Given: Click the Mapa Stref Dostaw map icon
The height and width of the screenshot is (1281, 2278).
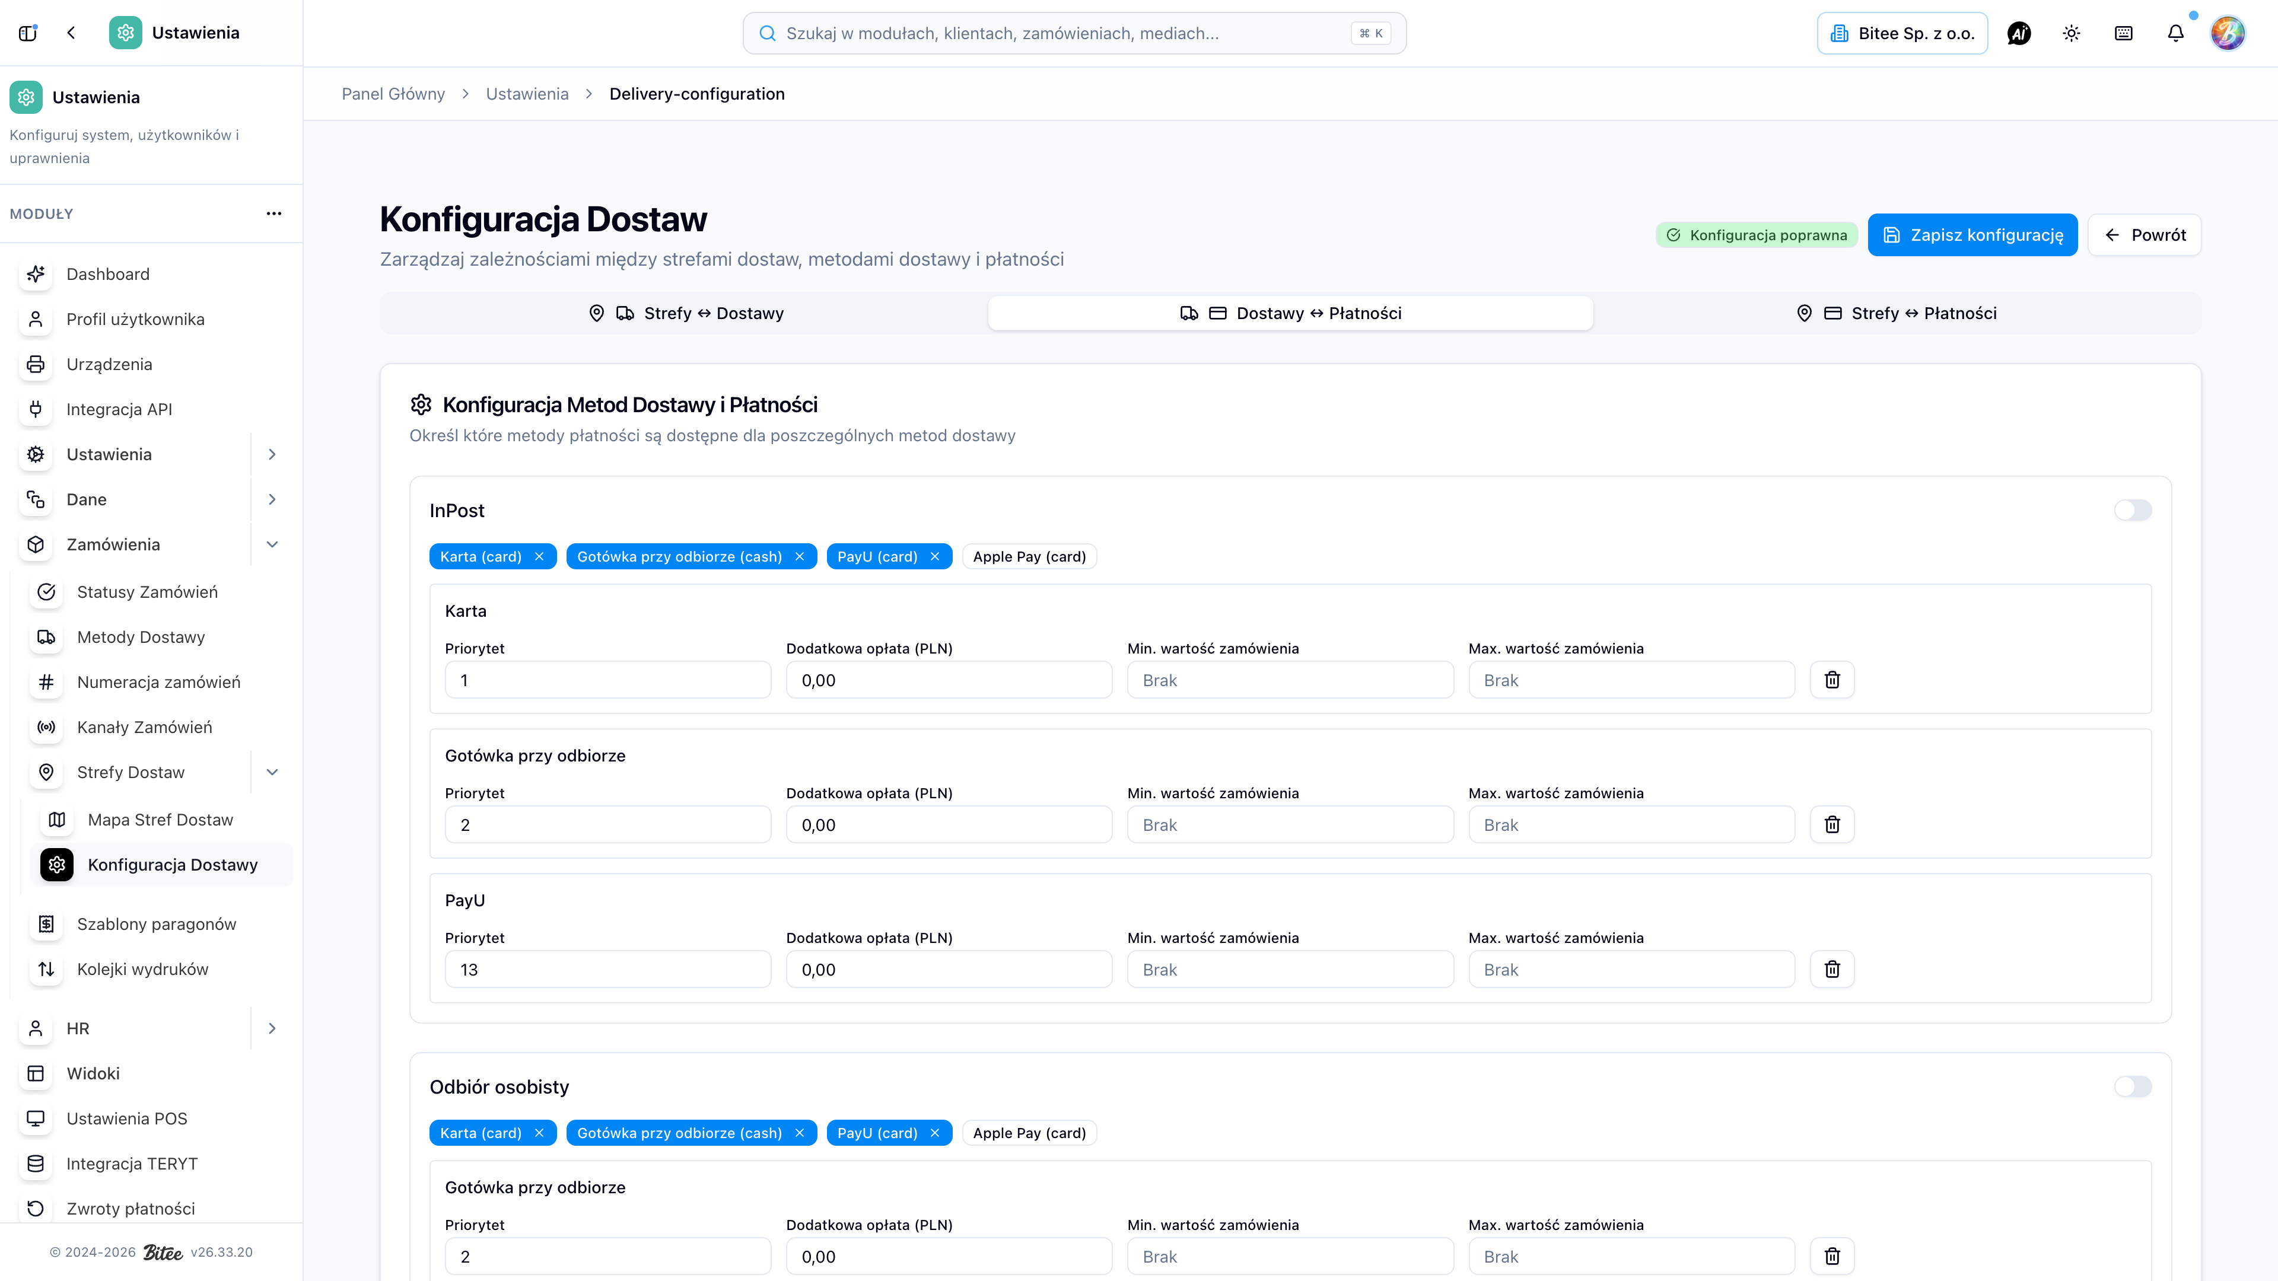Looking at the screenshot, I should click(56, 820).
